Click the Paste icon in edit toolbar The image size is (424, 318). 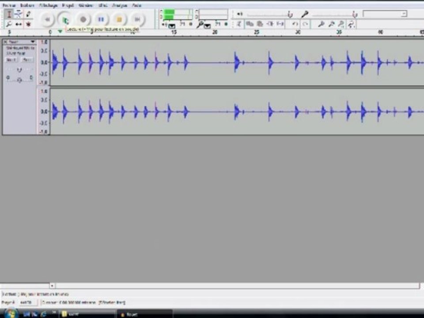[x=260, y=24]
